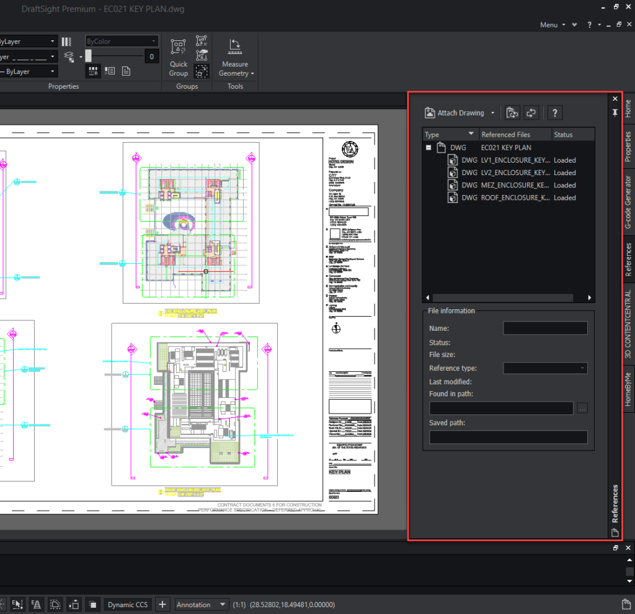Toggle the snap settings icon near Dynamic CCS

[x=92, y=603]
